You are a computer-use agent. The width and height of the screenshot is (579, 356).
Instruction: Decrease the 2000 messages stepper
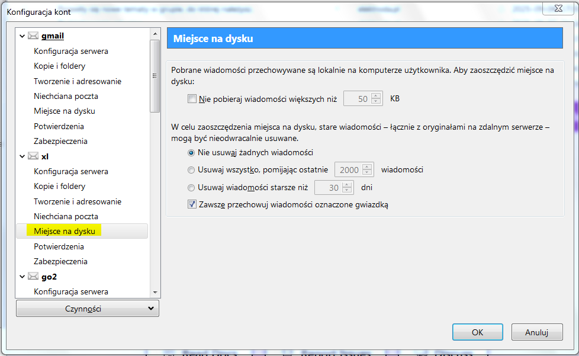tap(367, 173)
